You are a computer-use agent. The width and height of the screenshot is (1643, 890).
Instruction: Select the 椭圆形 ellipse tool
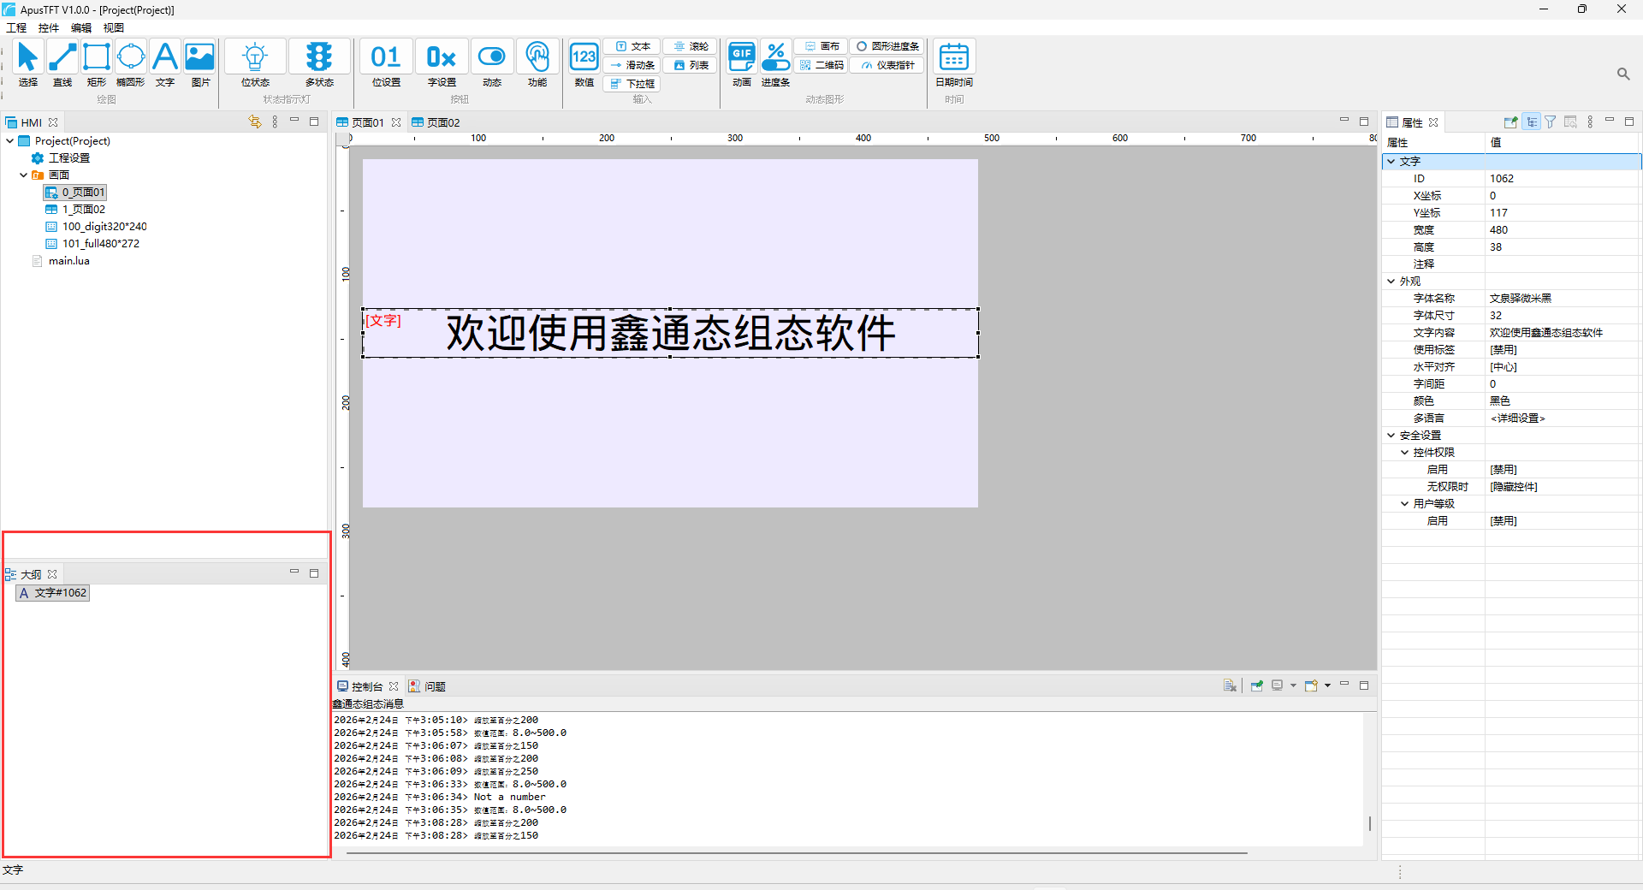130,64
